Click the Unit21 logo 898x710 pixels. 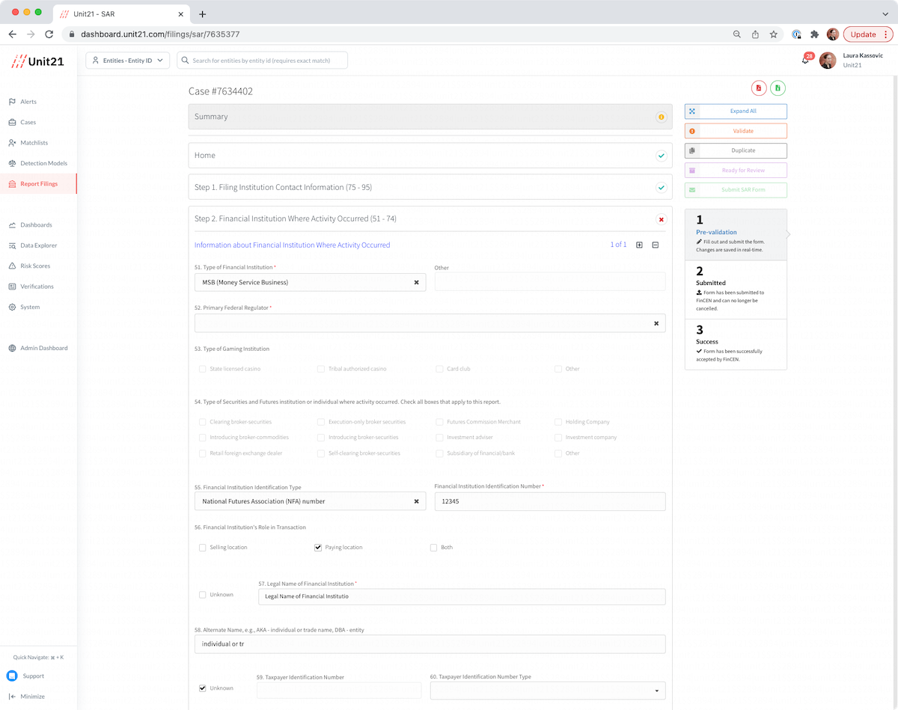(37, 61)
